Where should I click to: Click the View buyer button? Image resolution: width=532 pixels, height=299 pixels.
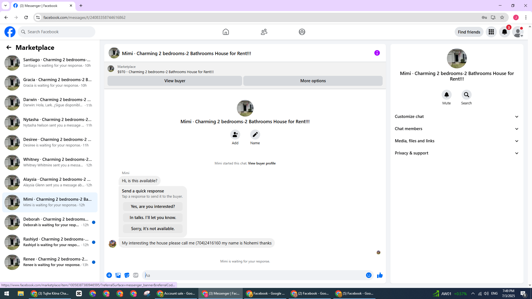click(175, 81)
